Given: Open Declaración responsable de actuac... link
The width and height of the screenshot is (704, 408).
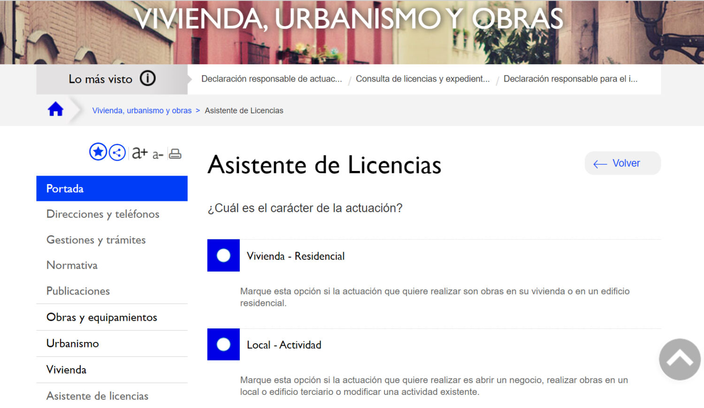Looking at the screenshot, I should (x=271, y=79).
